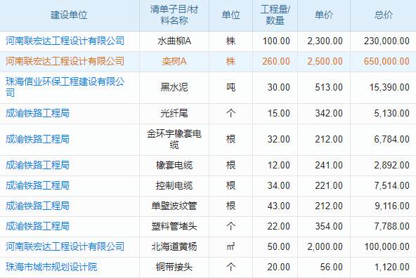Select the 光纤尾 material cell
Screen dimensions: 416x278
[174, 113]
